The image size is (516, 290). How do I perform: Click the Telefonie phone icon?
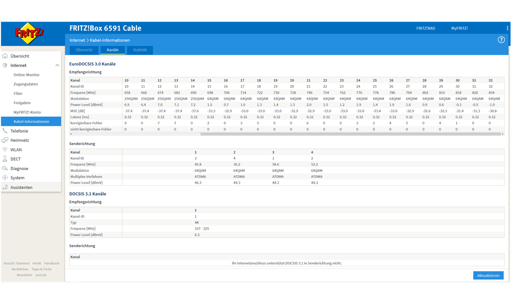(x=5, y=131)
